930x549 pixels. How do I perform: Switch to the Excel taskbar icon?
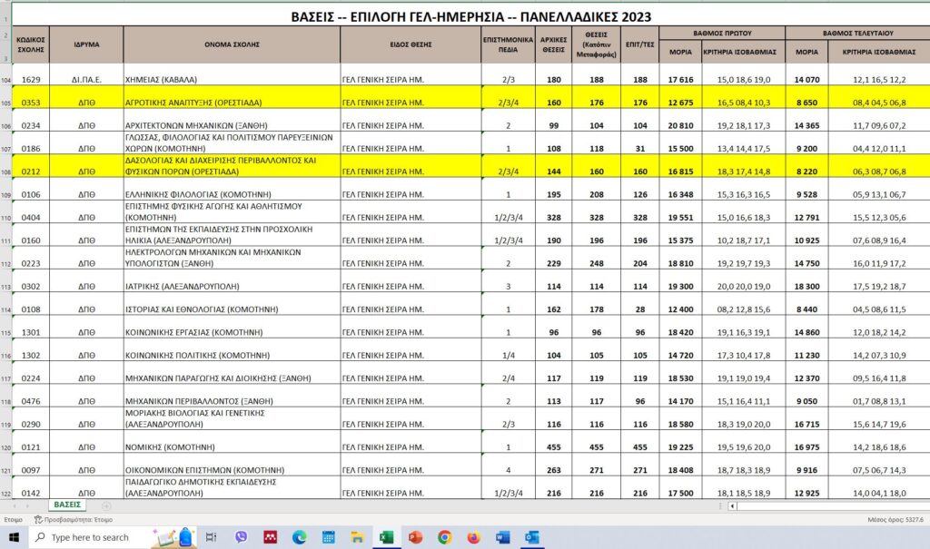(x=387, y=537)
